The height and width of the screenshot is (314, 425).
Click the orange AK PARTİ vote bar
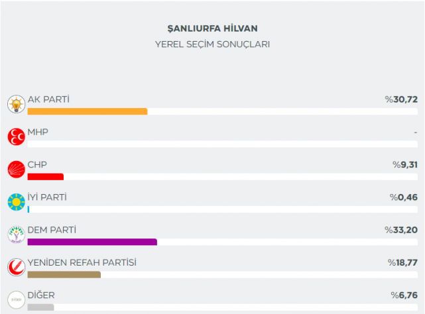(x=87, y=111)
